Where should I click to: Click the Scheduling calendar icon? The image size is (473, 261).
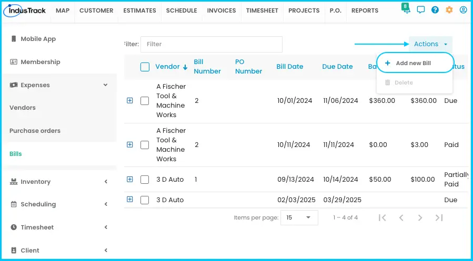(x=14, y=204)
